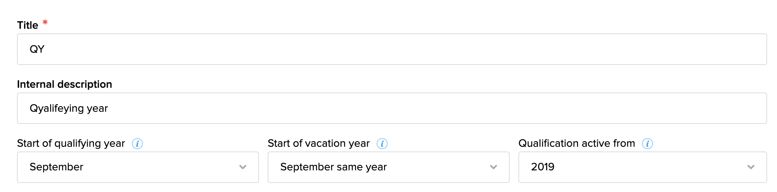Screen dimensions: 777x192
Task: Click the red required asterisk beside Title
Action: [45, 22]
